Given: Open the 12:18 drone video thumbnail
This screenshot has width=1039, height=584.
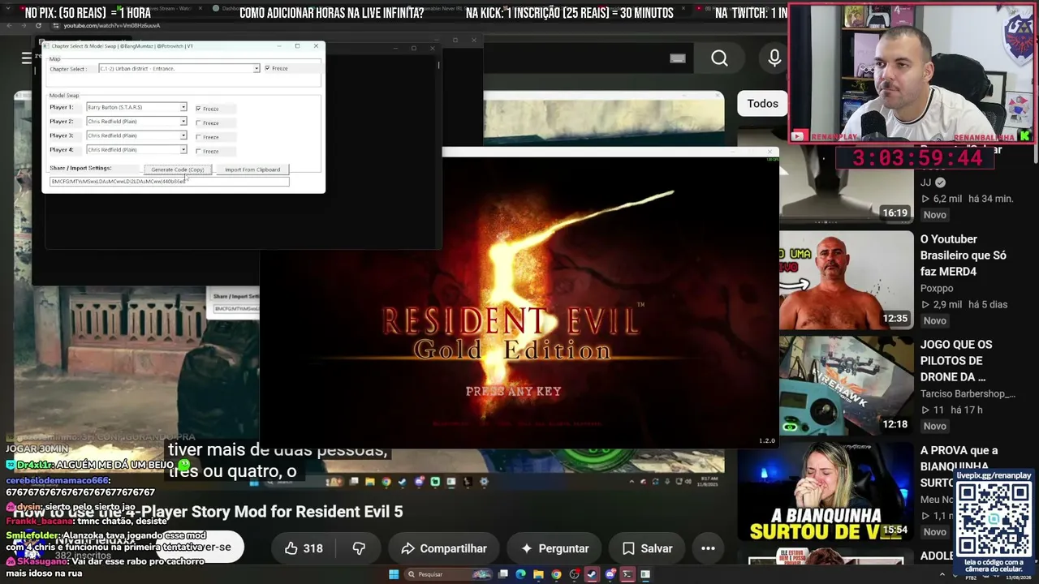Looking at the screenshot, I should pyautogui.click(x=847, y=384).
